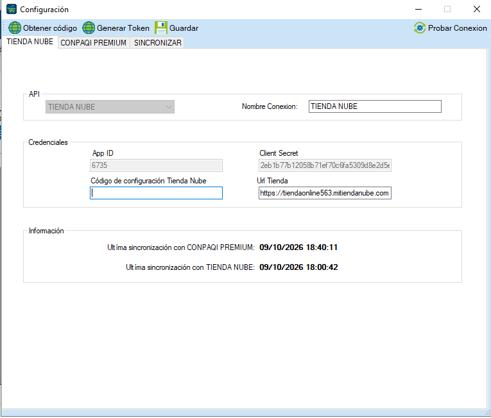Screen dimensions: 491x418
Task: Click the Nombre Conexion label
Action: 270,106
